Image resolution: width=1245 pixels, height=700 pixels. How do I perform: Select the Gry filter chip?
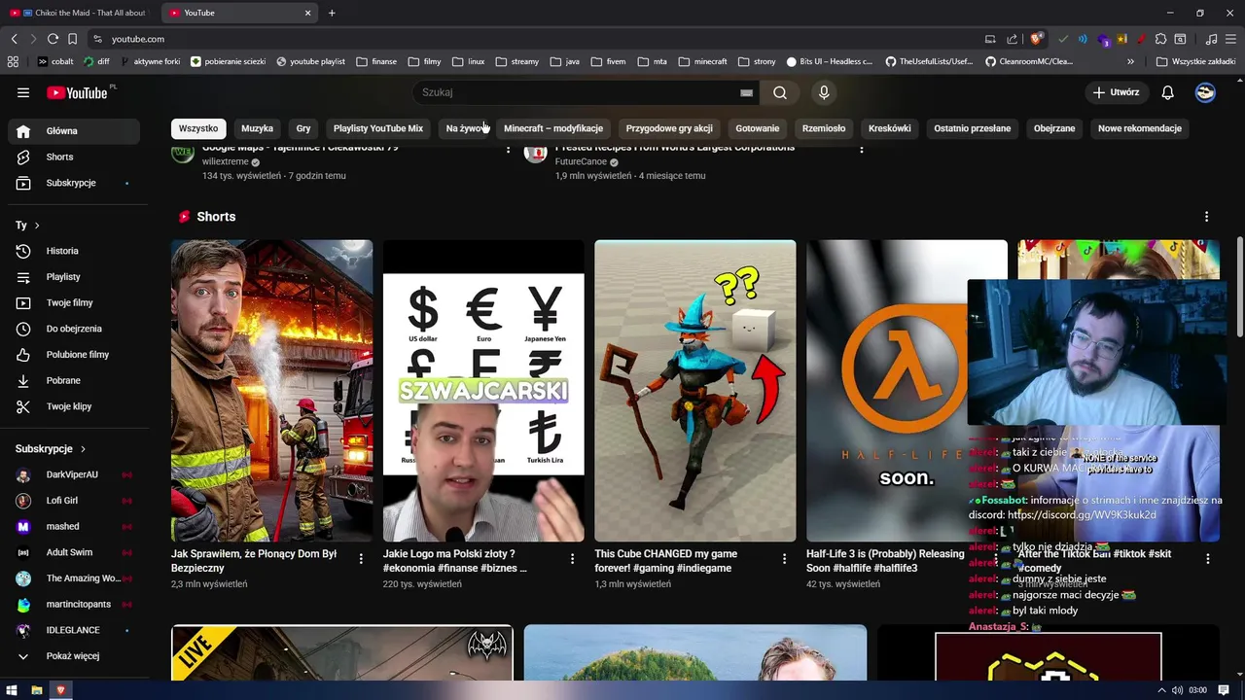tap(303, 128)
